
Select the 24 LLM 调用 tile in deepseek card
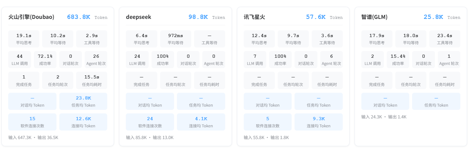point(137,60)
